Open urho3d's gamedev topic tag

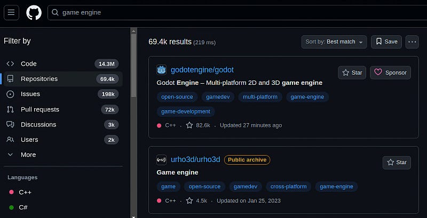click(246, 187)
